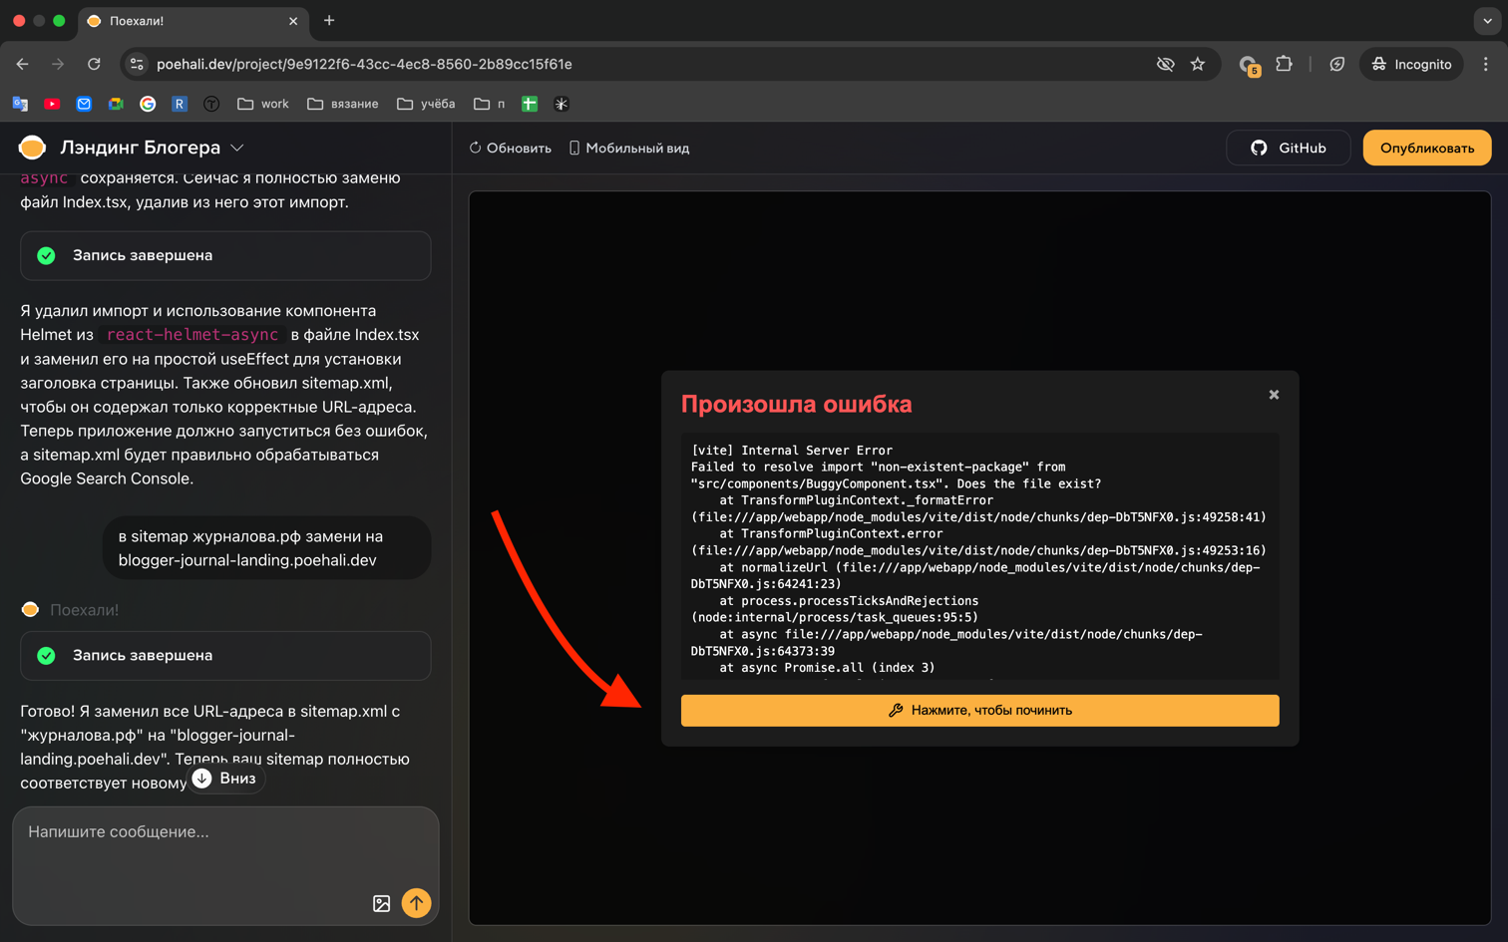Open Google Meet bookmark icon
Screen dimensions: 1508x942
116,104
